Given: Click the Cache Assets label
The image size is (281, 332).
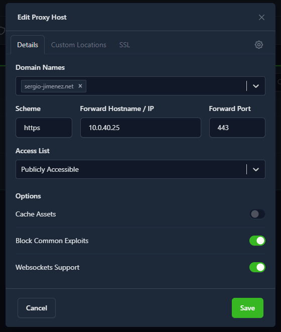Looking at the screenshot, I should click(x=36, y=214).
